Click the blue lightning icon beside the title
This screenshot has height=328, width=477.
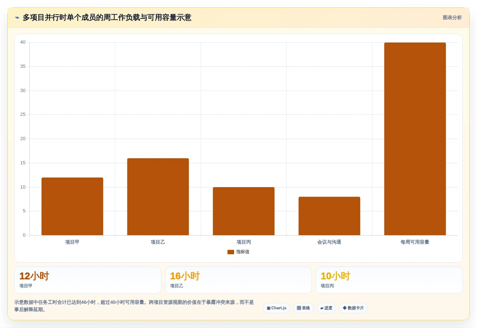pyautogui.click(x=17, y=18)
